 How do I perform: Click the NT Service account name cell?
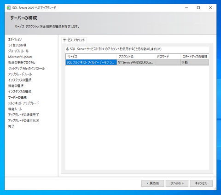(136, 62)
